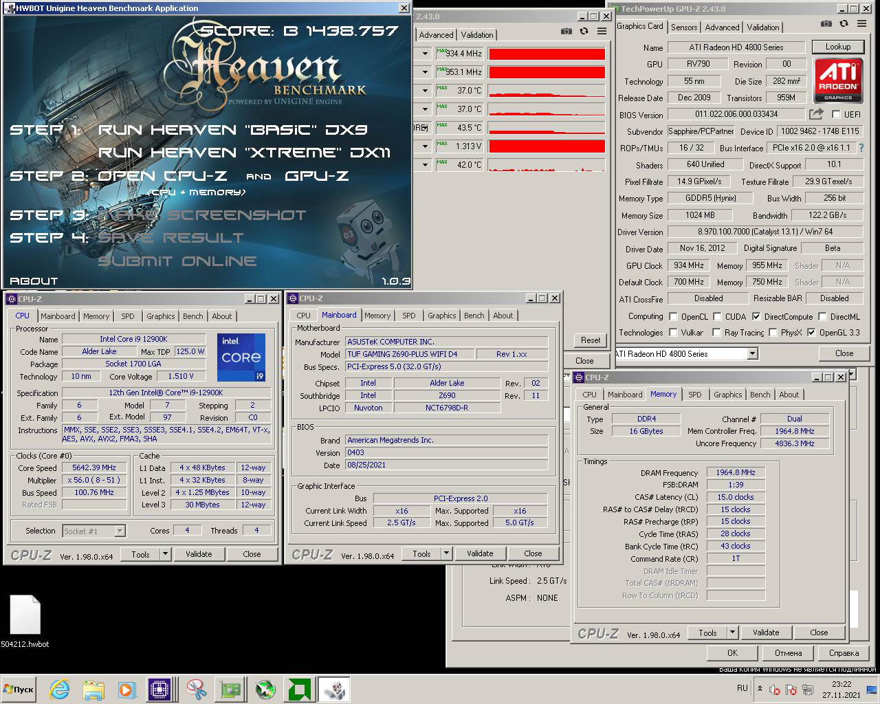
Task: Toggle the Ray Tracing checkbox
Action: pos(717,333)
